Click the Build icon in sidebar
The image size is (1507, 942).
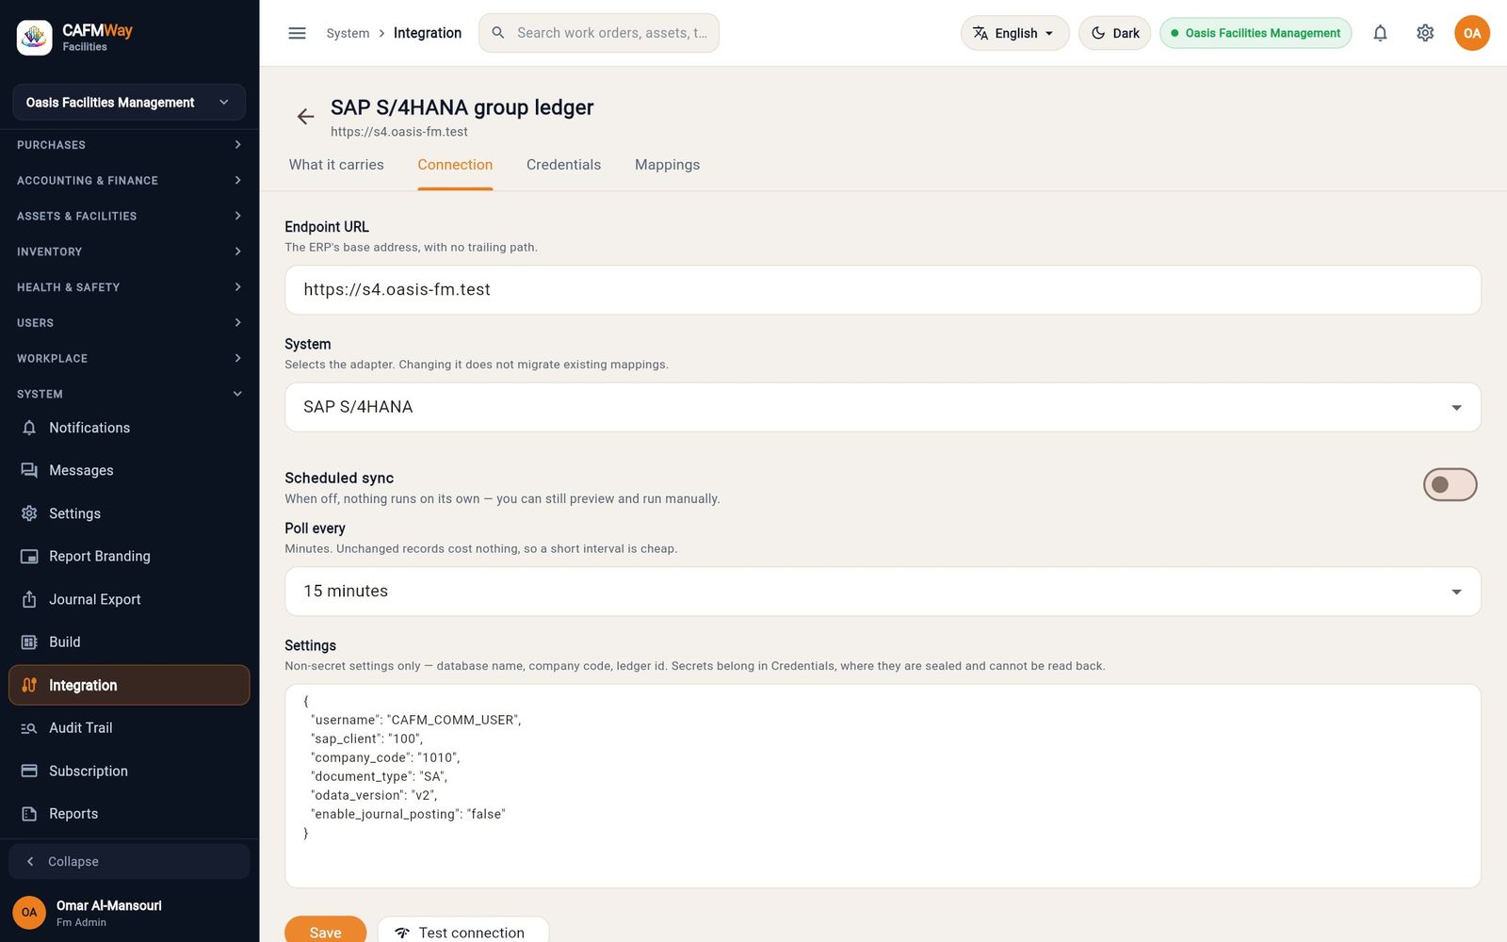coord(29,642)
